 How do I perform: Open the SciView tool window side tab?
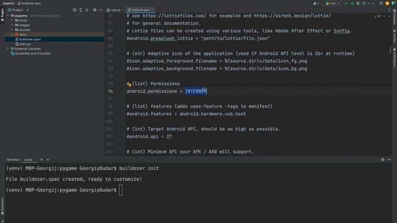[x=395, y=37]
